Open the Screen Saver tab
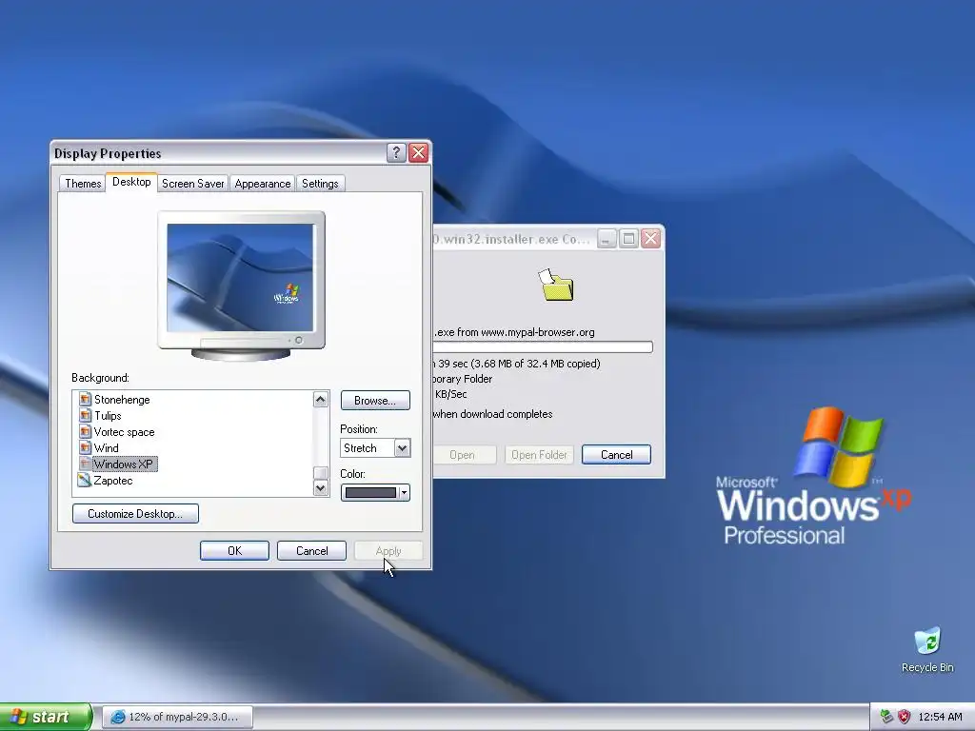This screenshot has height=731, width=975. click(x=192, y=184)
